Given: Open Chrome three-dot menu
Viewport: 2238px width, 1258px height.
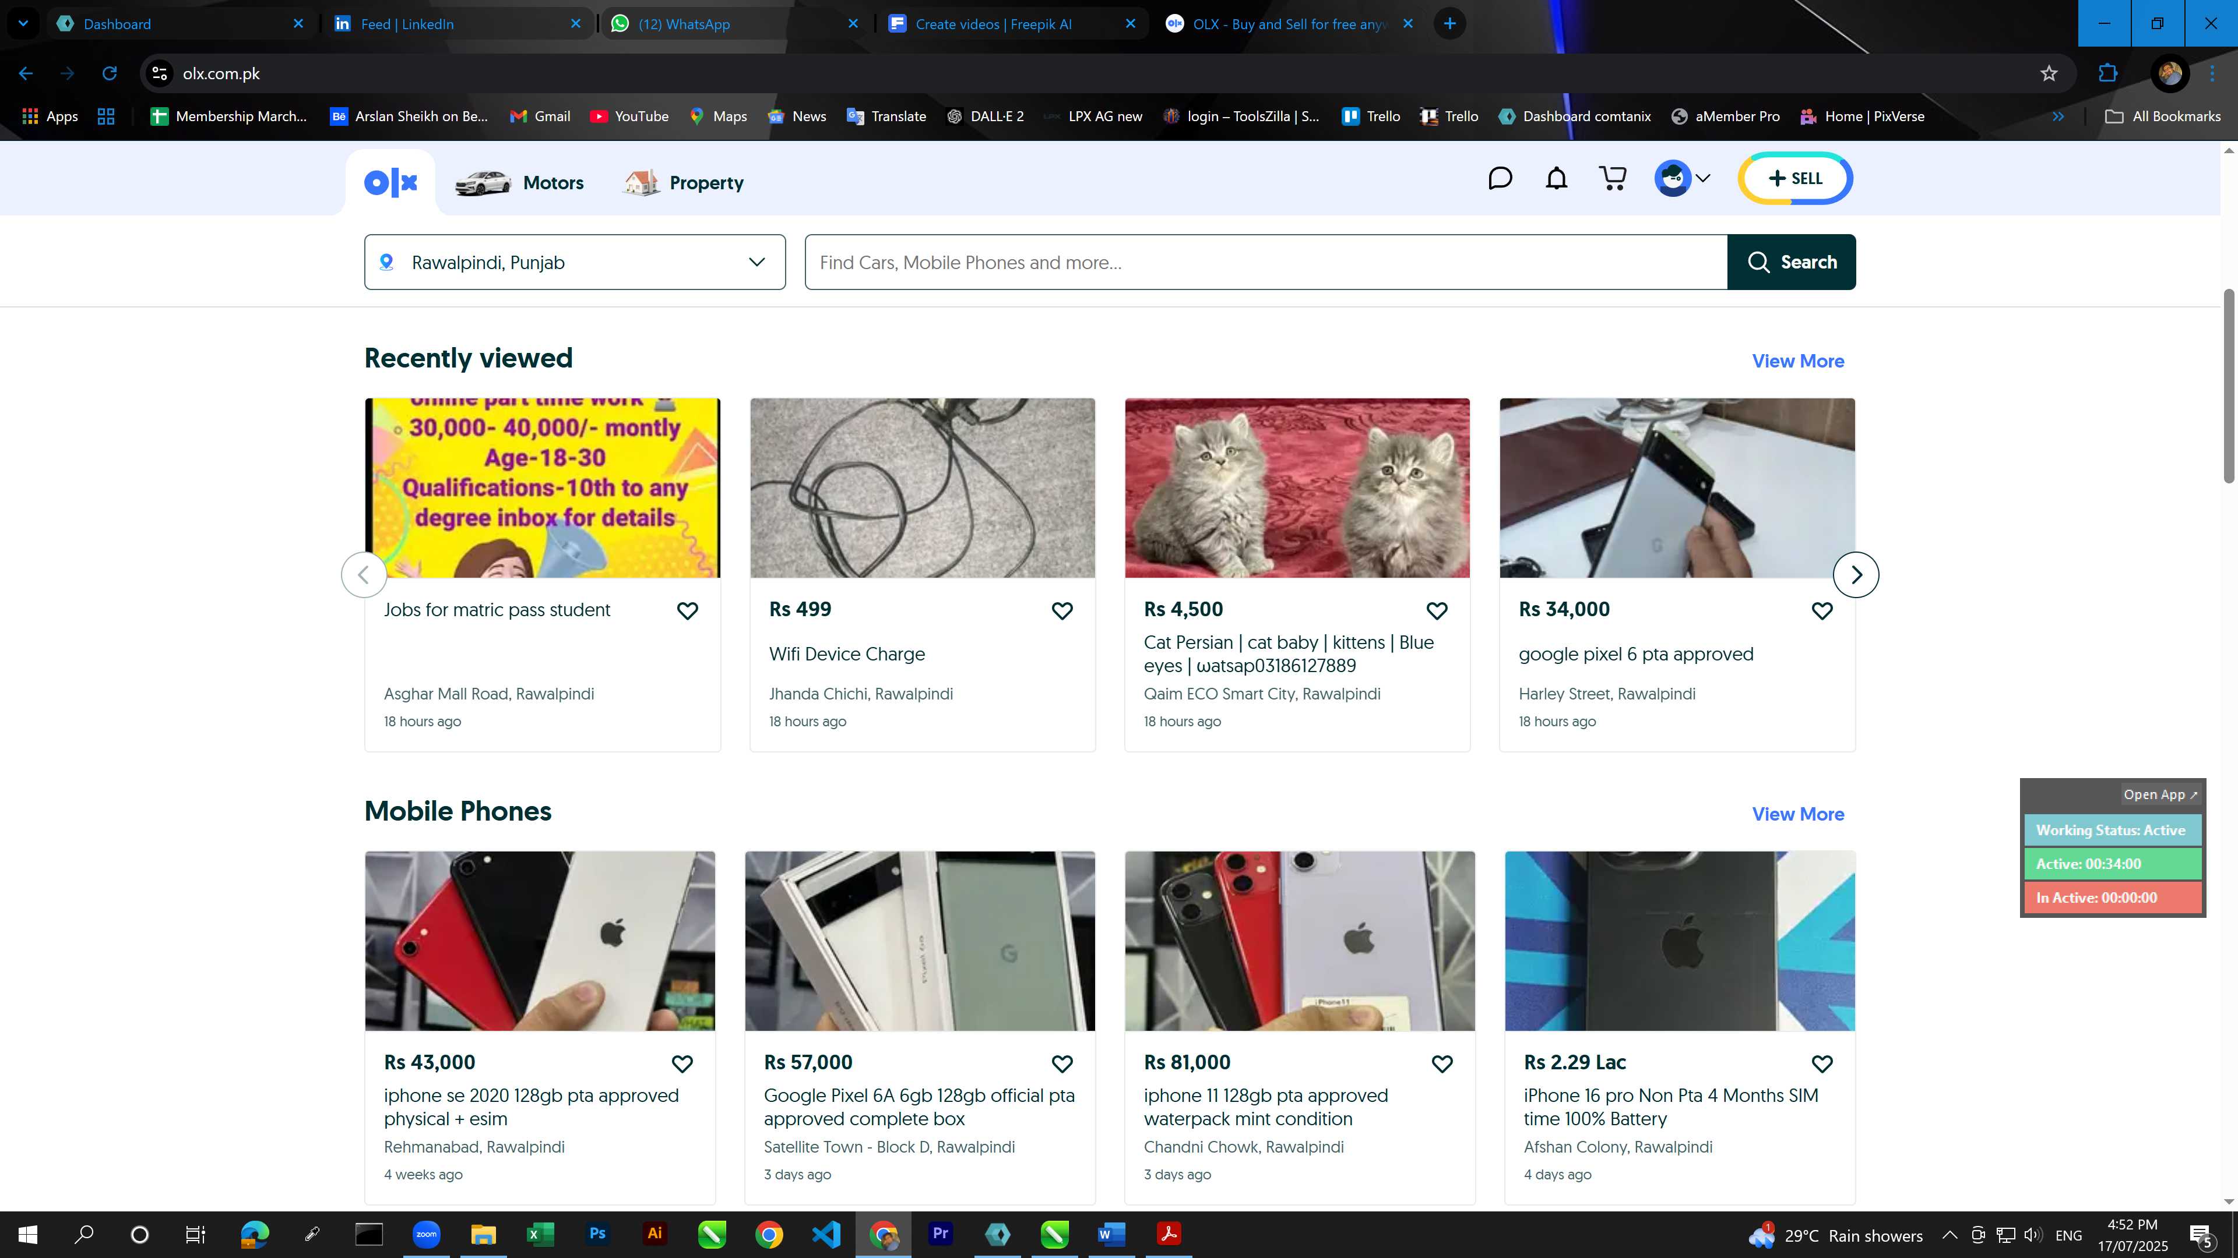Looking at the screenshot, I should 2212,74.
